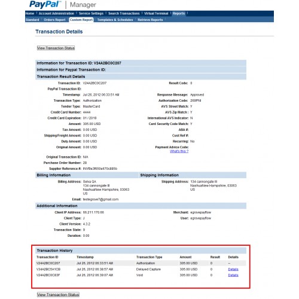
Task: Click the email testegrove7@gmail.com
Action: (100, 199)
